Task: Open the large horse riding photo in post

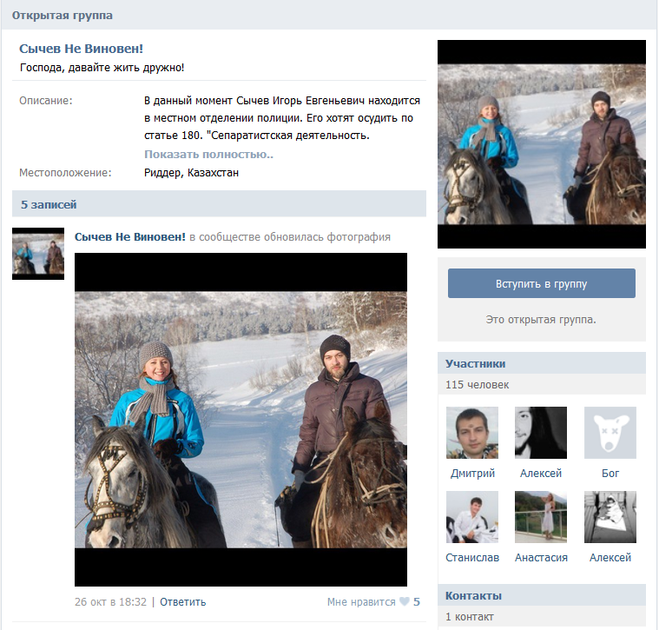Action: (x=241, y=420)
